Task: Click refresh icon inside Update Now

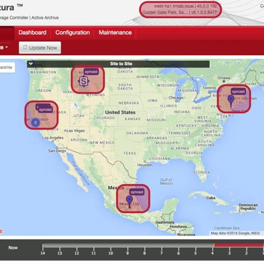Action: pyautogui.click(x=25, y=47)
